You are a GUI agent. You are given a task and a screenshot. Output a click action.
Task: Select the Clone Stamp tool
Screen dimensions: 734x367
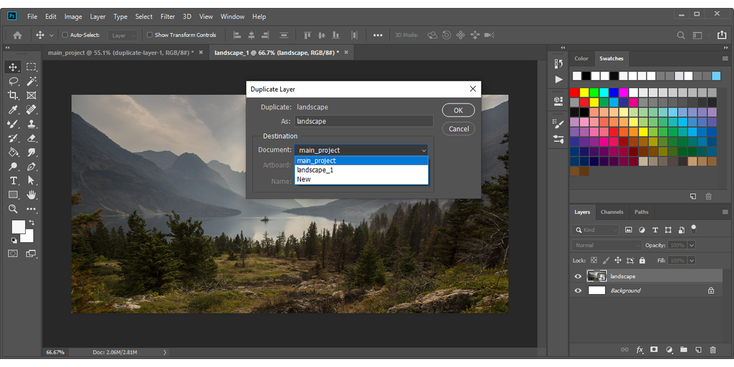click(32, 124)
